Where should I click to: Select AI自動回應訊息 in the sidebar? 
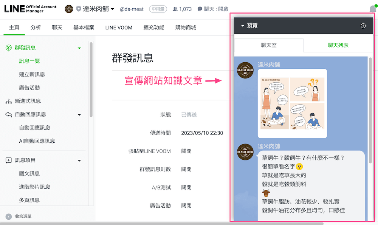[37, 141]
